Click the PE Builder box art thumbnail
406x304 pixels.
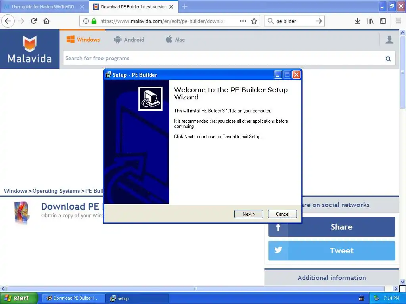click(x=22, y=213)
